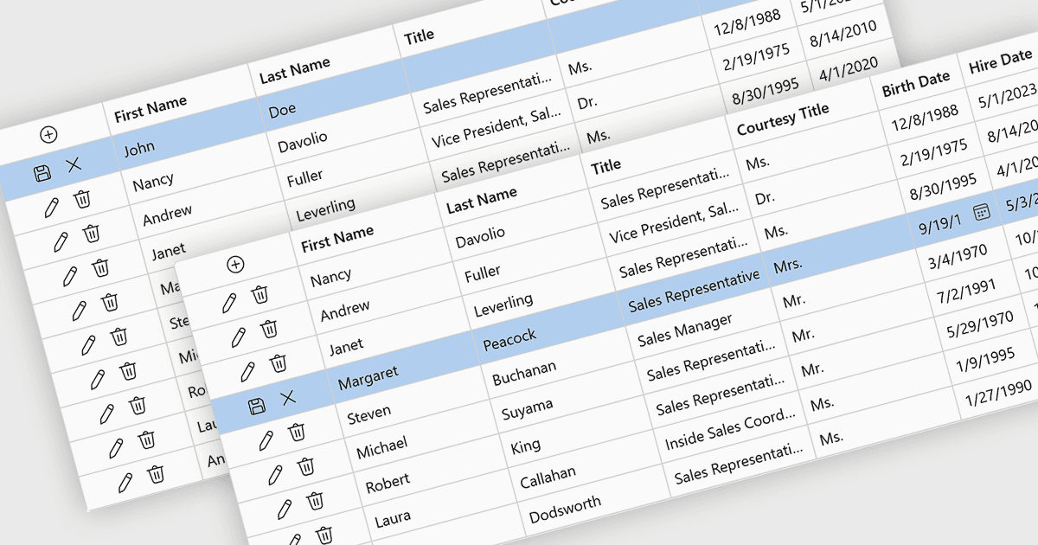Delete Robert King's row
The image size is (1038, 545).
point(316,501)
